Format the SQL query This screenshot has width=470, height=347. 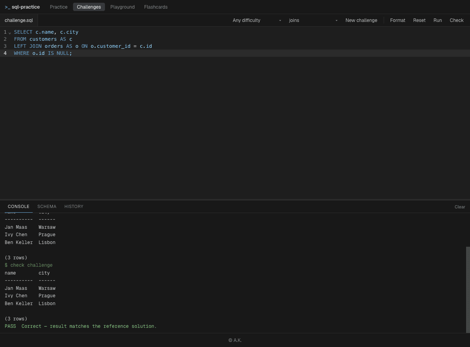point(398,20)
